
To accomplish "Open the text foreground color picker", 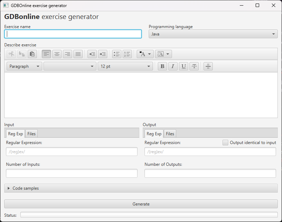I will (x=145, y=54).
